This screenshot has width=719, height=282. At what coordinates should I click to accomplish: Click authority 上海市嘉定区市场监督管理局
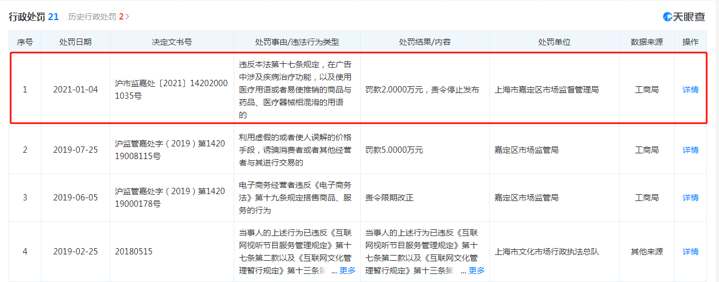click(547, 90)
